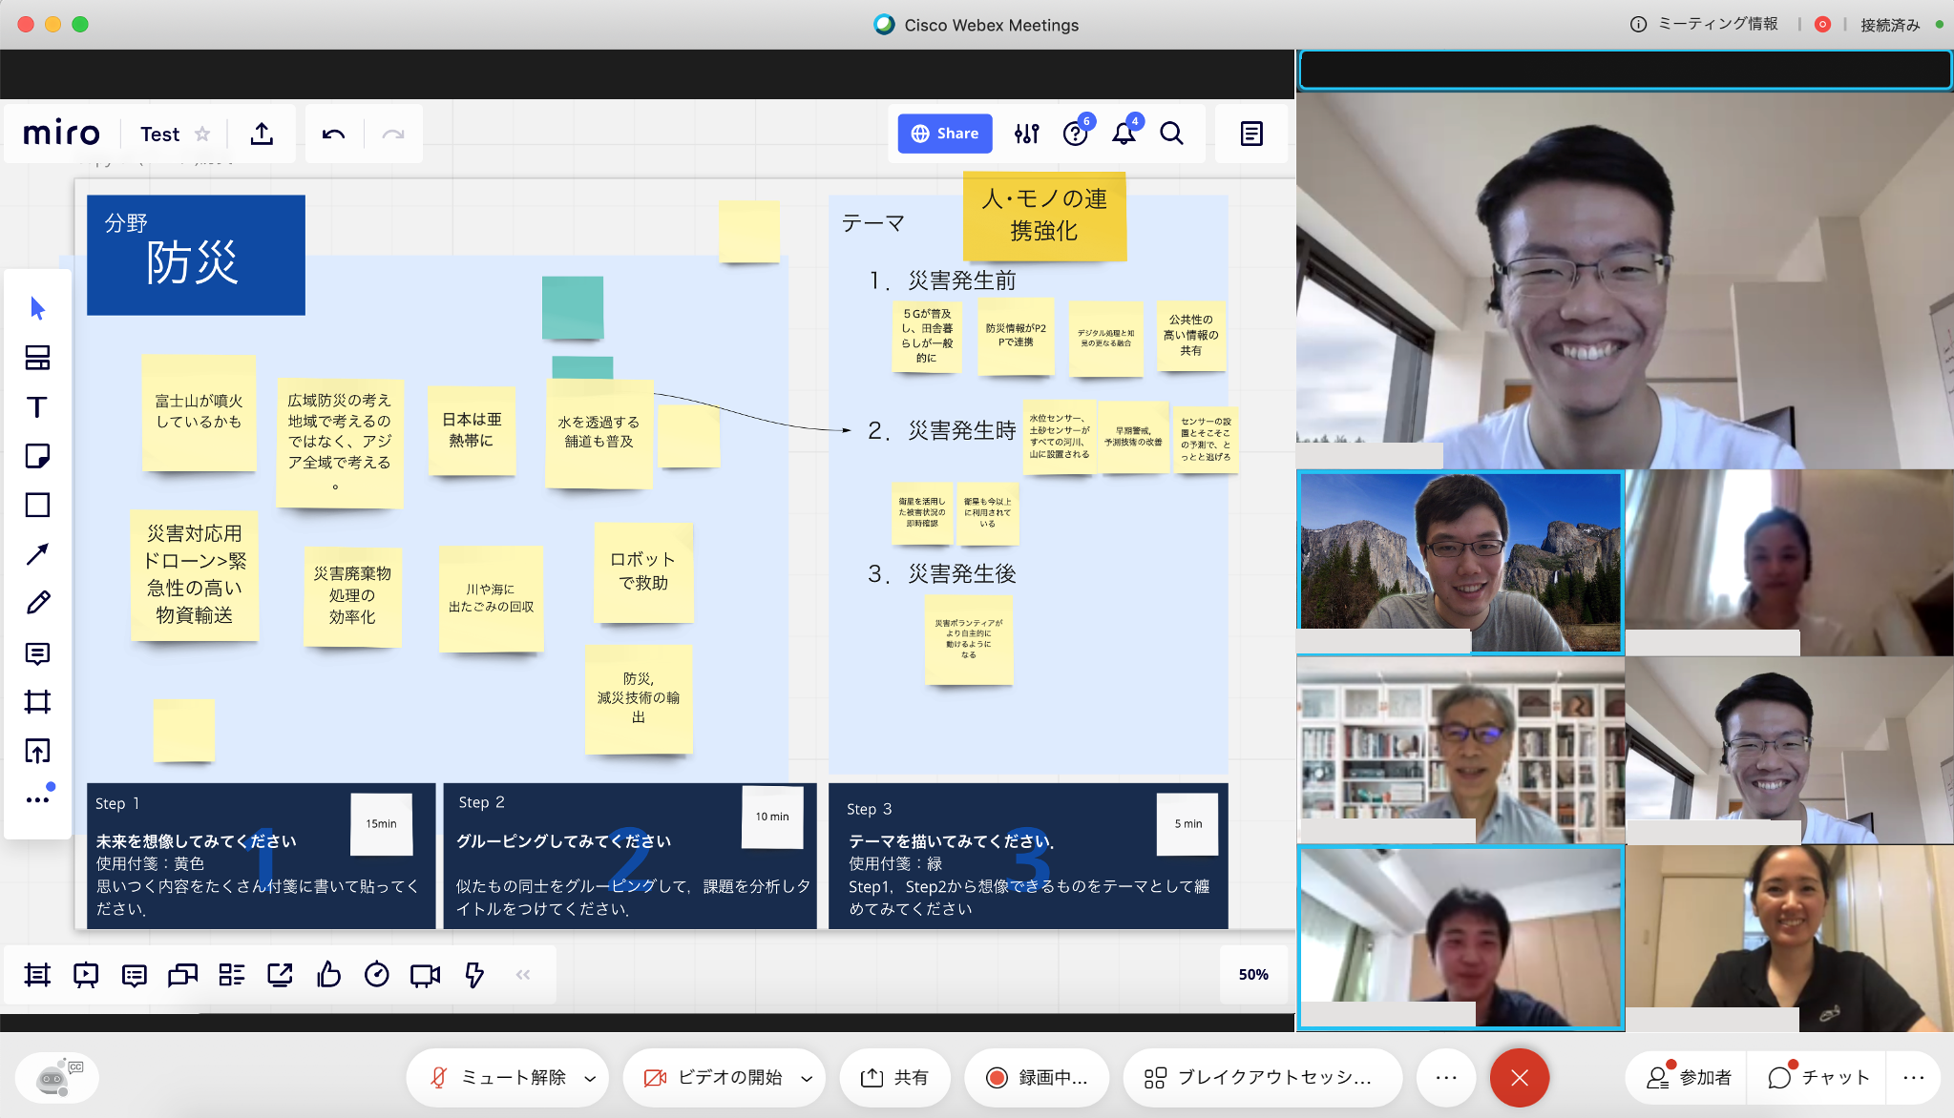Select the Text tool in left toolbar
This screenshot has width=1954, height=1118.
pos(37,407)
